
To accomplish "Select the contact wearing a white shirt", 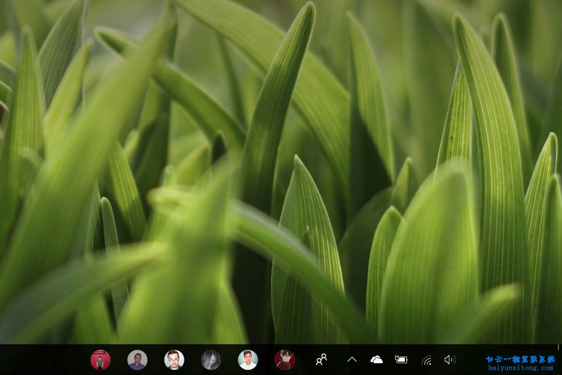I will (x=248, y=360).
